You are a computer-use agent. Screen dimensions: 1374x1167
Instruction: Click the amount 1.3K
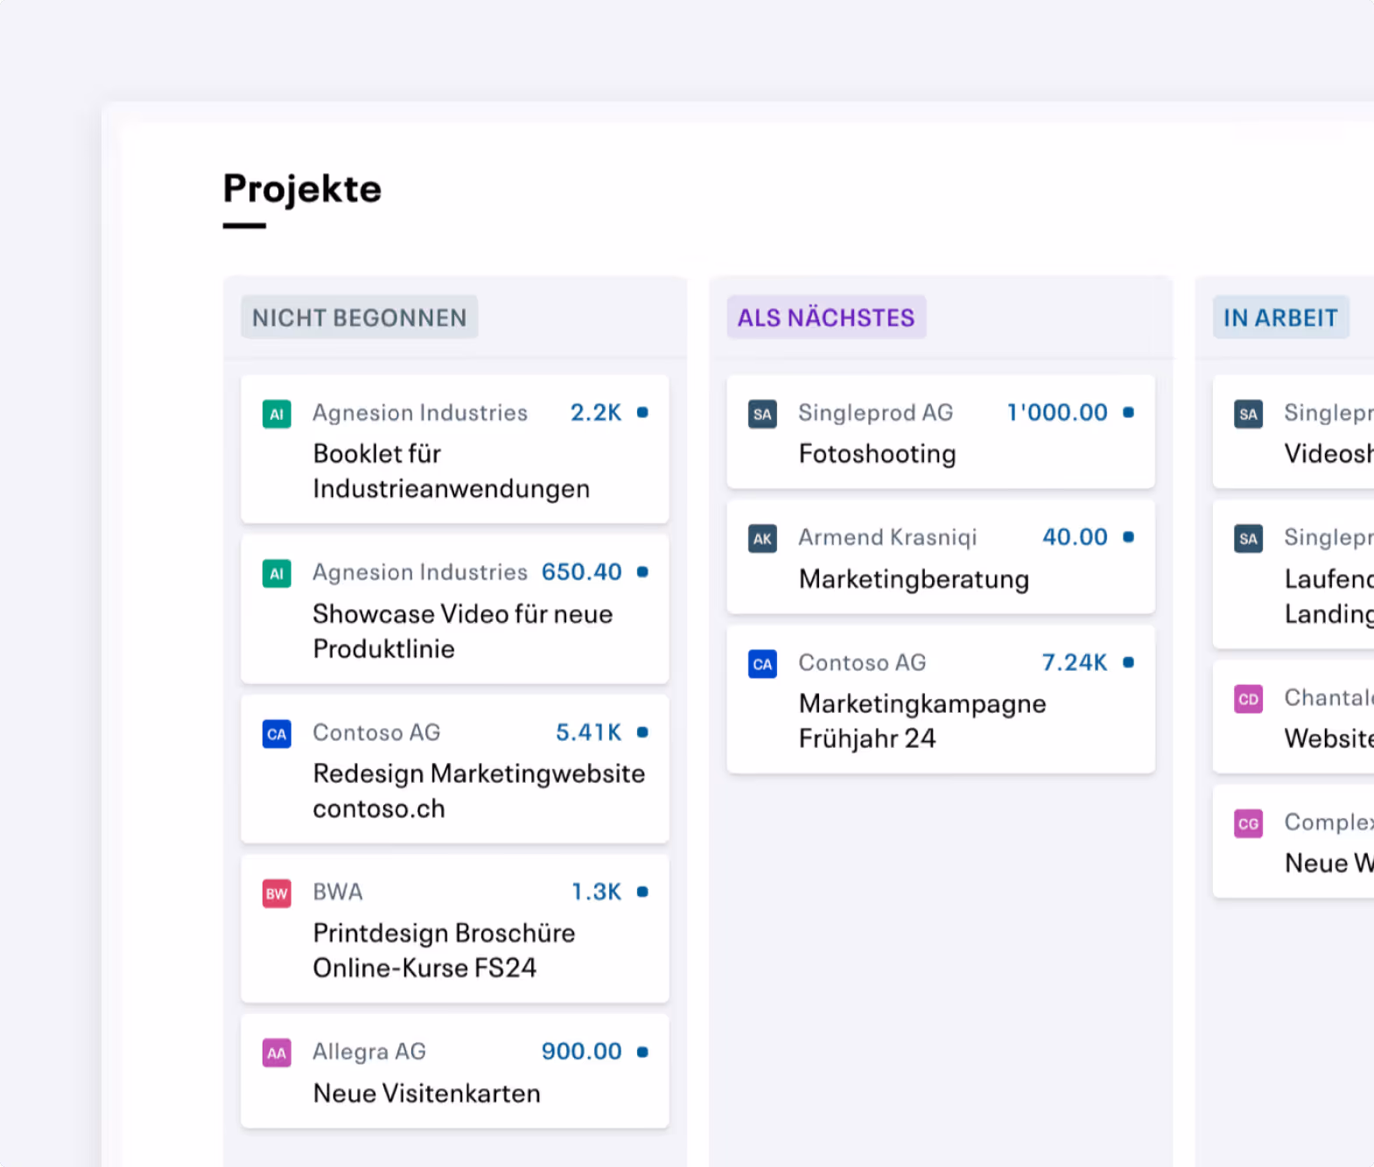[x=597, y=891]
